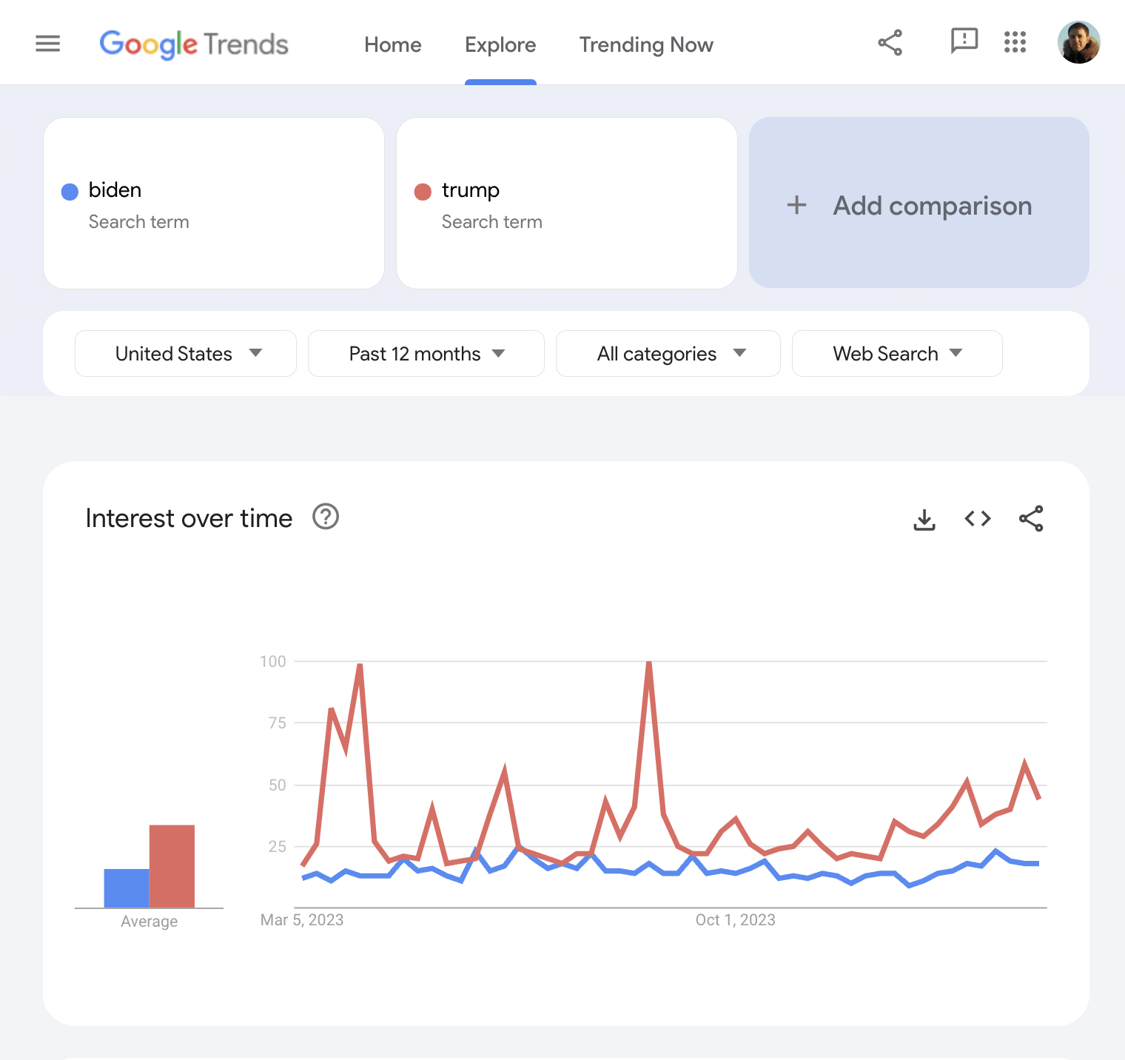Share the Interest over time chart
Image resolution: width=1125 pixels, height=1060 pixels.
coord(1030,518)
